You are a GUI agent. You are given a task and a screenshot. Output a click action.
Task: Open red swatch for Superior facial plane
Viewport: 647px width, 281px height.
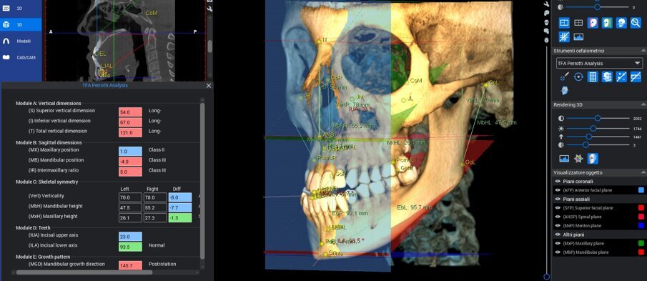641,208
